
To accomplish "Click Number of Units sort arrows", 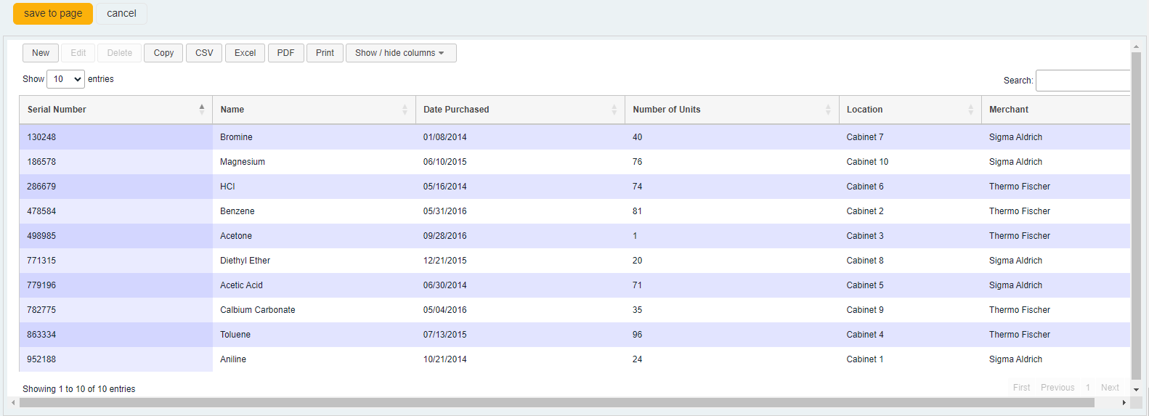I will 828,110.
